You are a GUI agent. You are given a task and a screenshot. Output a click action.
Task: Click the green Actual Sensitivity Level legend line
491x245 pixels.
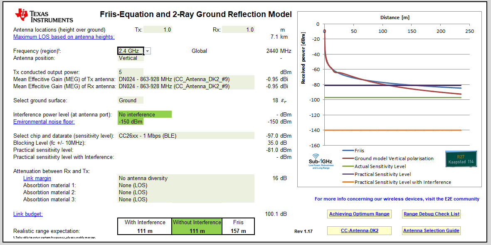coord(348,166)
